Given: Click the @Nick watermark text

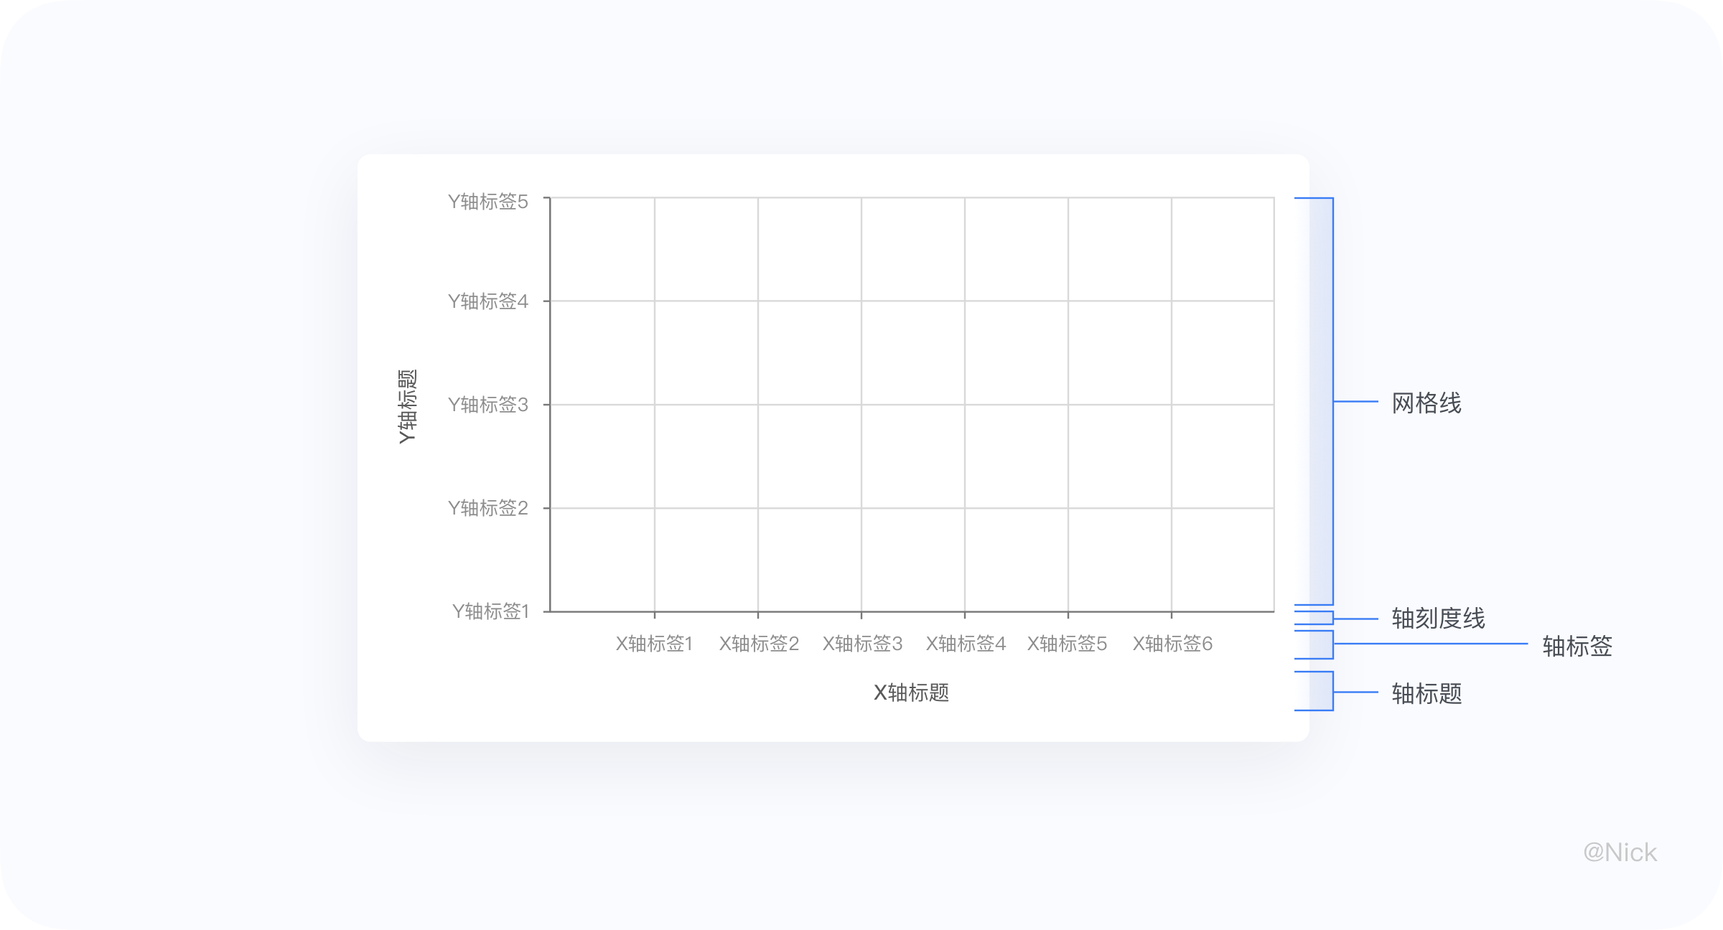Looking at the screenshot, I should [x=1620, y=852].
